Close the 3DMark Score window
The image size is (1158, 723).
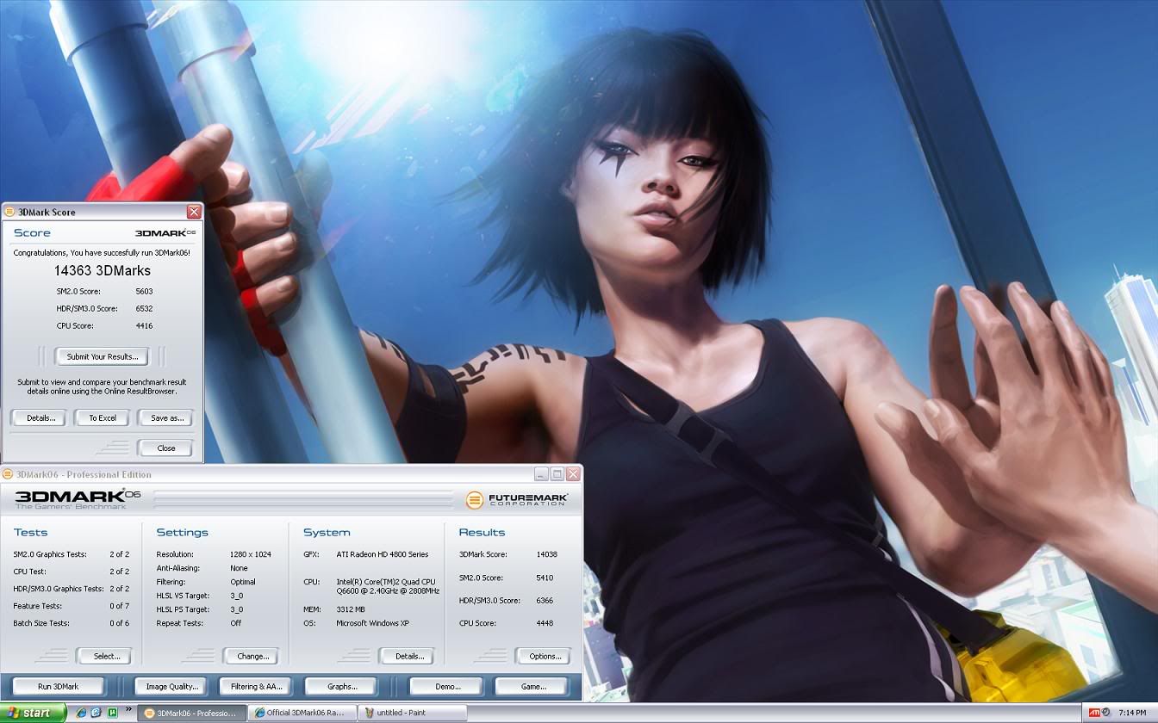point(194,212)
